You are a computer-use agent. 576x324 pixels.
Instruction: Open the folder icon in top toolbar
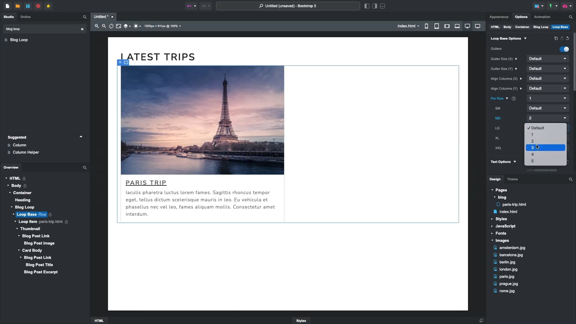pyautogui.click(x=18, y=6)
